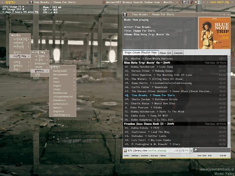
Task: Open menu.rc menu entry
Action: click(63, 108)
